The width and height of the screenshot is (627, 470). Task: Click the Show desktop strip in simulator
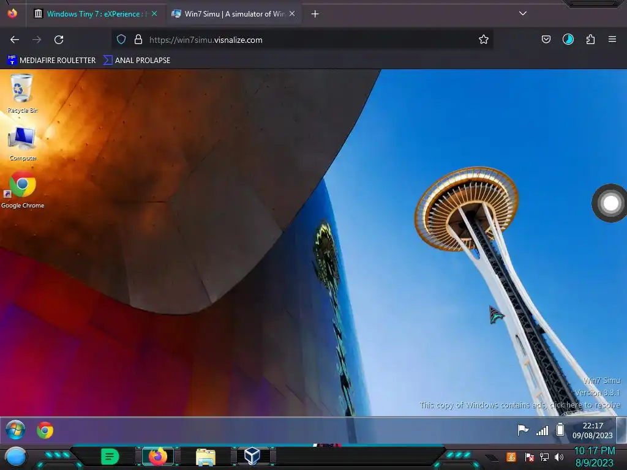(621, 430)
